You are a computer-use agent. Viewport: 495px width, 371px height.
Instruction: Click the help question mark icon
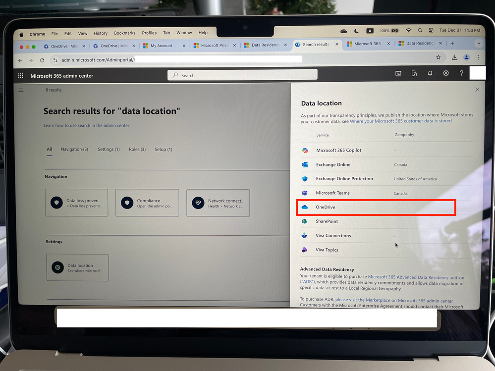pos(461,73)
